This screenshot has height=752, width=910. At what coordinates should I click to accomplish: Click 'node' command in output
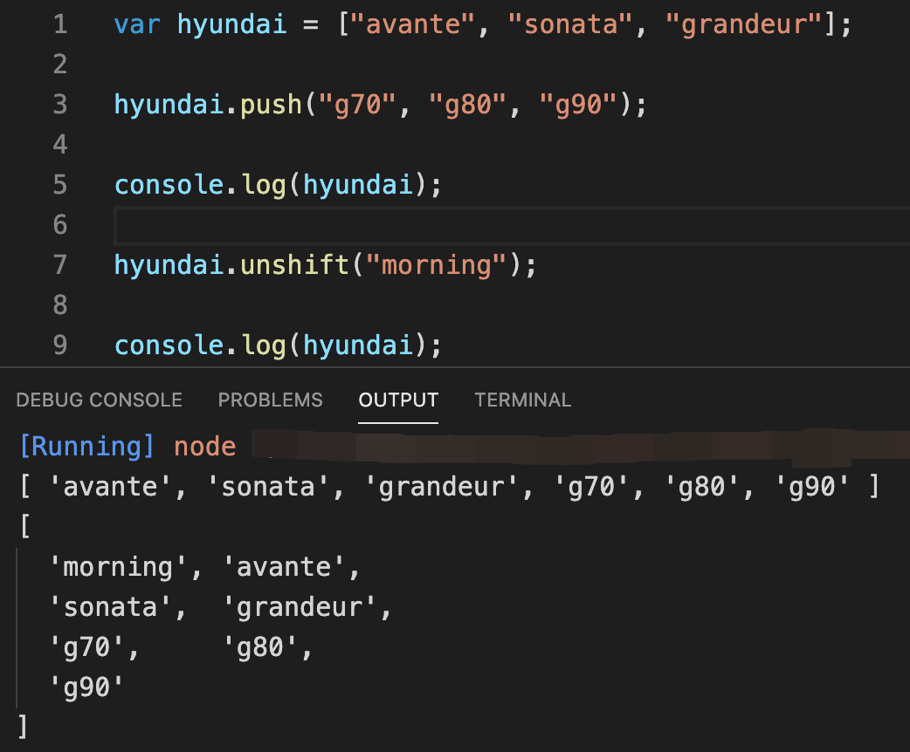[x=205, y=447]
